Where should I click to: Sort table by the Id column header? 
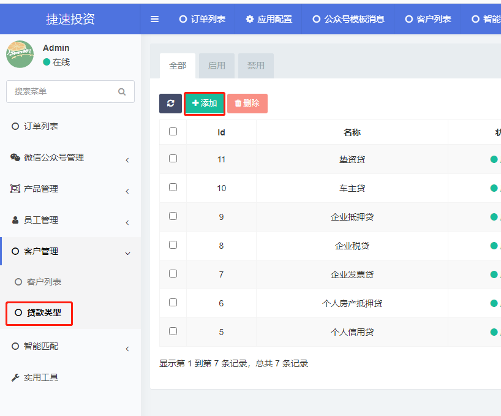tap(221, 132)
